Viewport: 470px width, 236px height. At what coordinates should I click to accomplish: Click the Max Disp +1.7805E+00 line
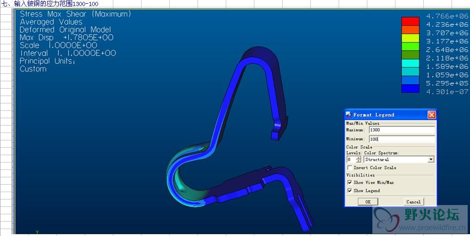click(67, 38)
